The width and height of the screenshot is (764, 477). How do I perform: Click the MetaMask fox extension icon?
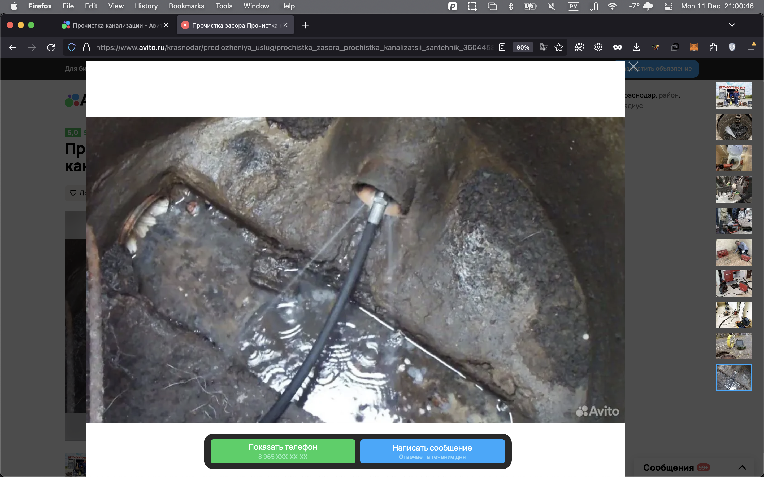pyautogui.click(x=694, y=48)
